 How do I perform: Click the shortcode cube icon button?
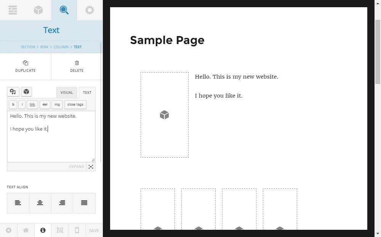tap(26, 92)
